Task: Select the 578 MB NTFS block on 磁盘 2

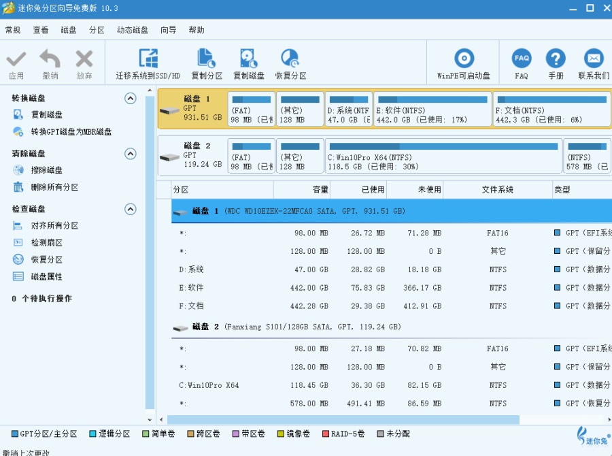Action: point(588,156)
